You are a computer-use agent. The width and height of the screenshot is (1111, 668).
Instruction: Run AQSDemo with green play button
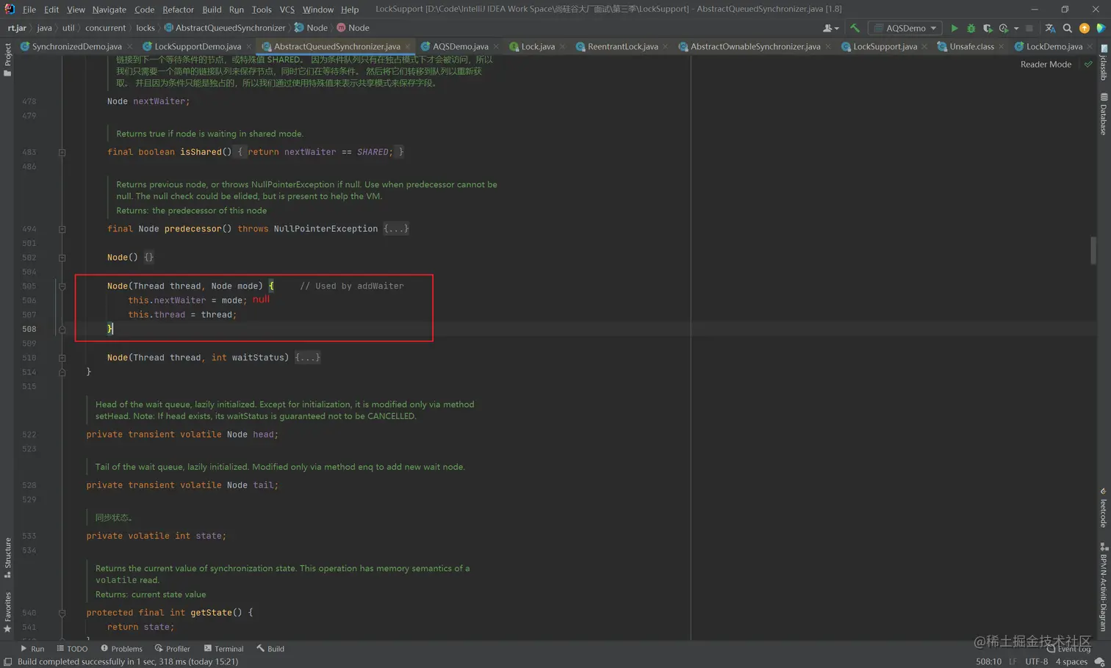click(x=954, y=28)
